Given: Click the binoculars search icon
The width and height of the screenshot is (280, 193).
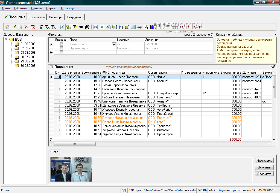Looking at the screenshot, I should 87,27.
